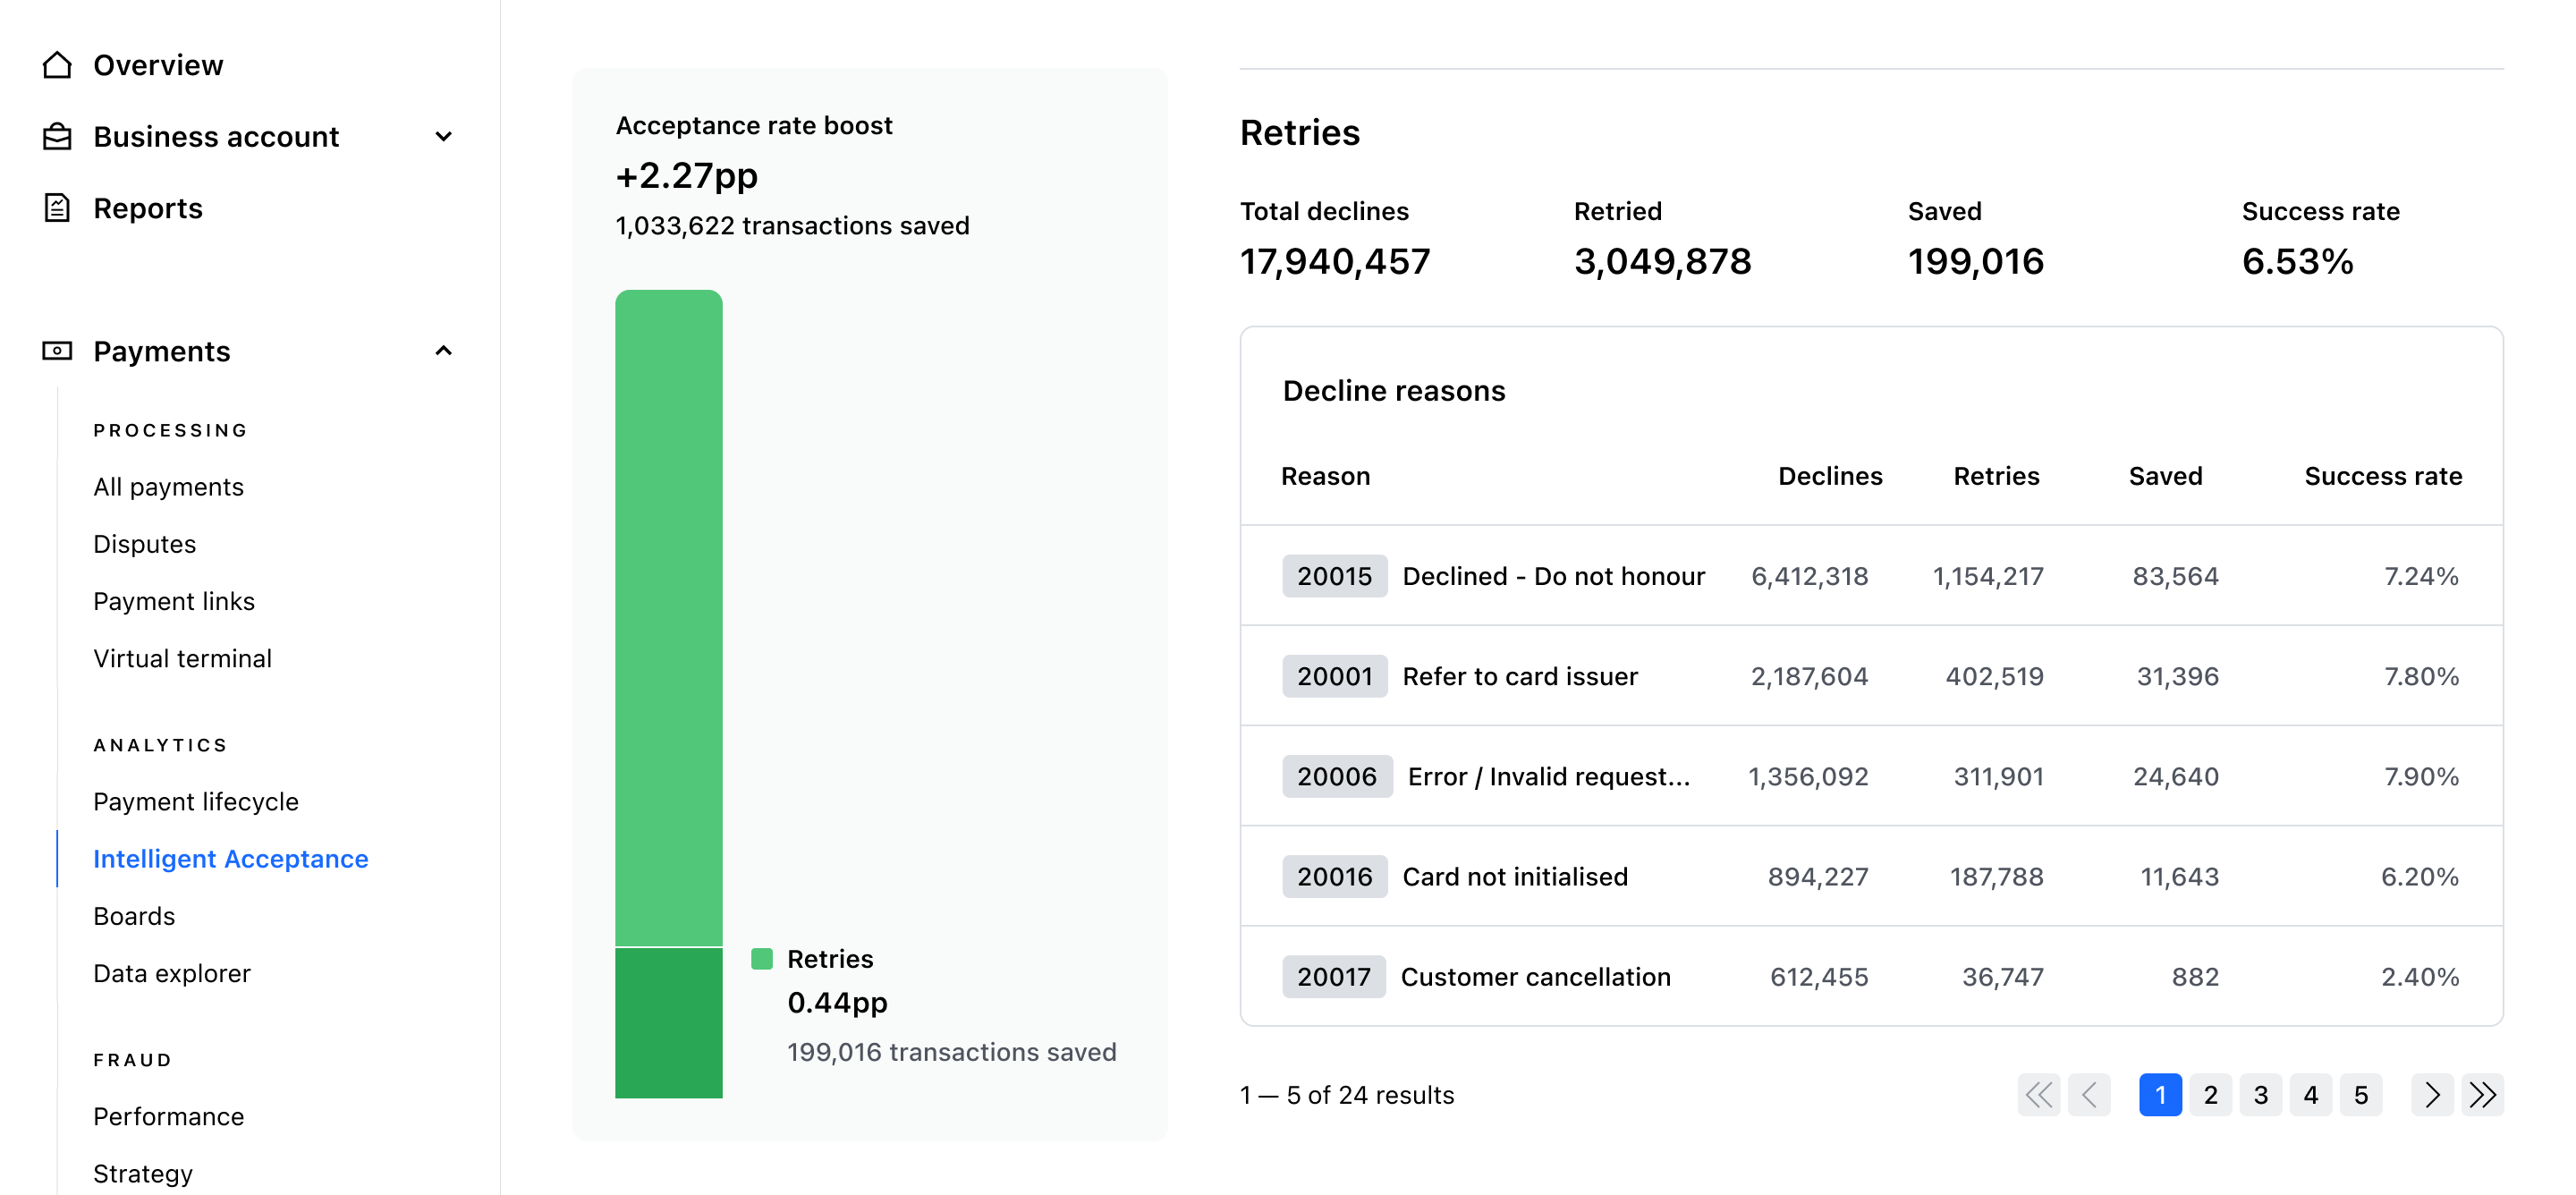
Task: Click the Reports document icon
Action: (x=57, y=208)
